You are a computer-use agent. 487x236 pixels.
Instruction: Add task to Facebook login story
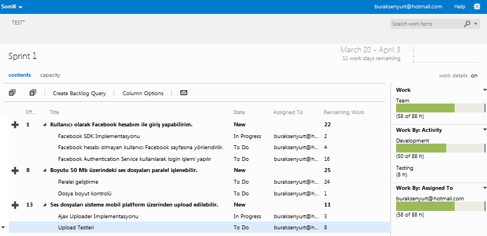(x=15, y=125)
